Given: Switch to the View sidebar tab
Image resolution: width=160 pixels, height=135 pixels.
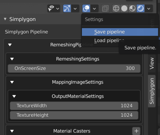Looking at the screenshot, I should pyautogui.click(x=152, y=63).
